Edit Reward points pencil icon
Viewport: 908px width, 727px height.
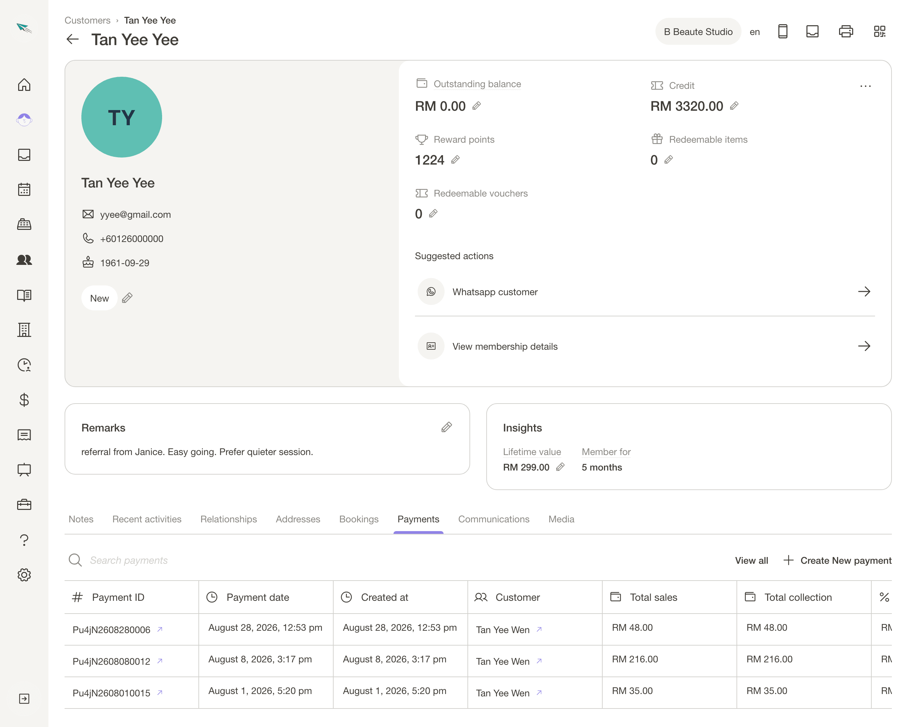point(455,160)
